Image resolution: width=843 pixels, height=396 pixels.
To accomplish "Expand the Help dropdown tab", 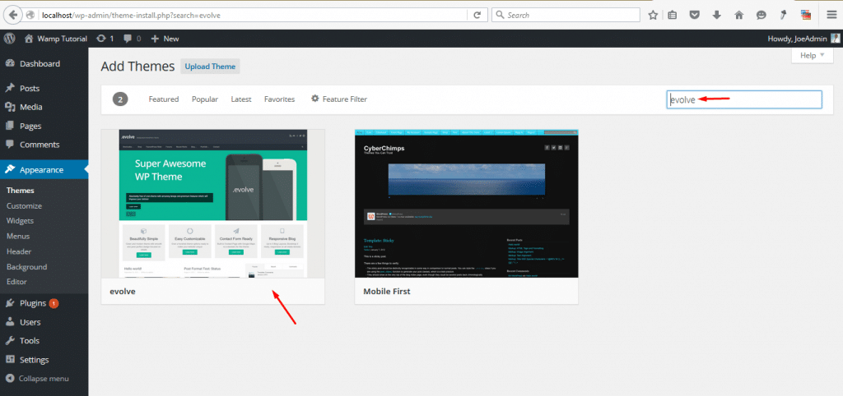I will (813, 55).
